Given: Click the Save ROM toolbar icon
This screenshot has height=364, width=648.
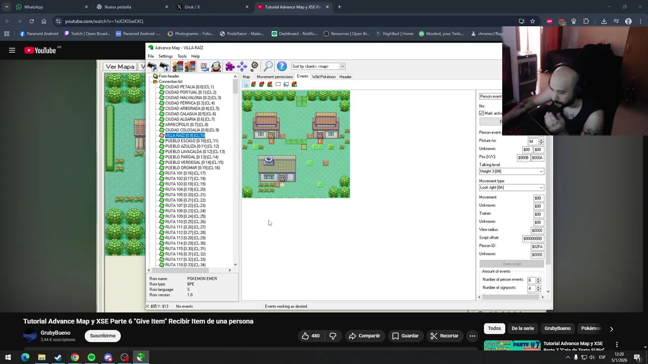Looking at the screenshot, I should click(x=165, y=66).
